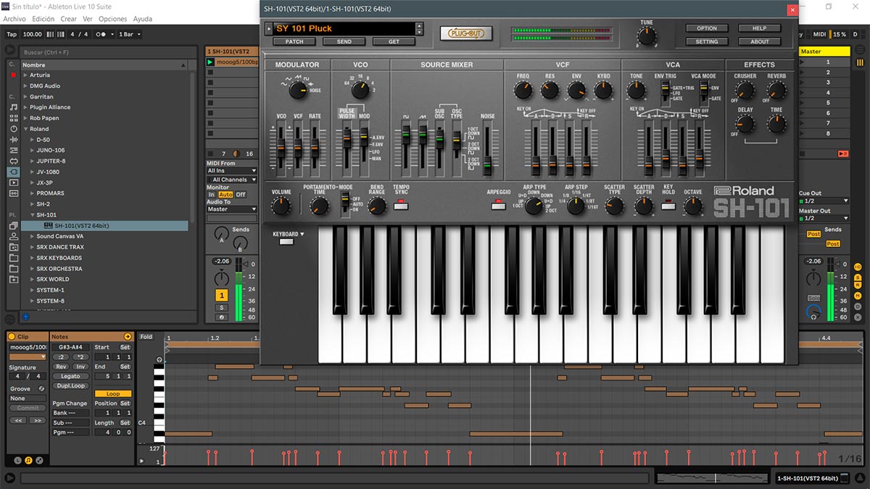Collapse the SH-101 folder in browser

coord(33,215)
